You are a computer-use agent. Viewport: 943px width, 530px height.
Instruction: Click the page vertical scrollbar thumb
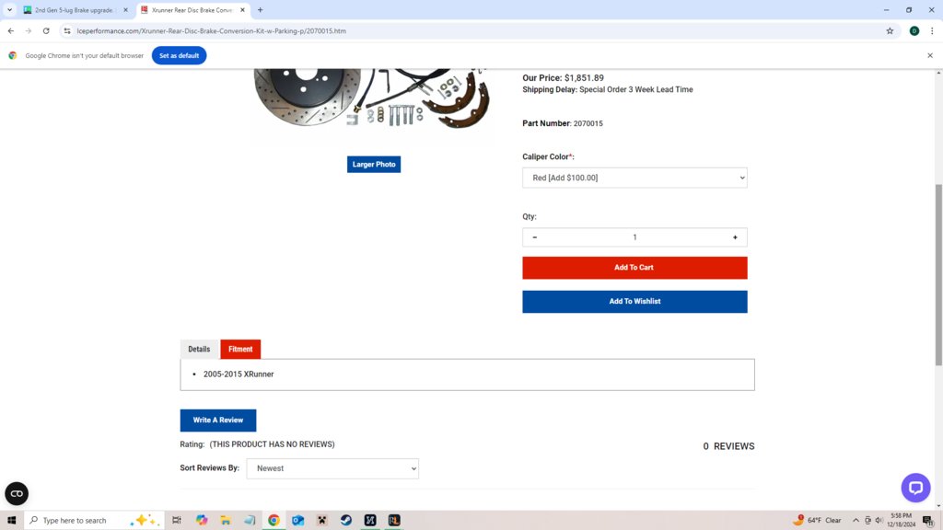click(938, 274)
